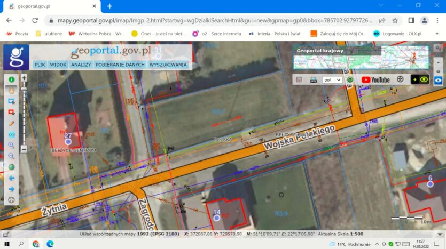Open the Onet bookmark

click(x=159, y=34)
